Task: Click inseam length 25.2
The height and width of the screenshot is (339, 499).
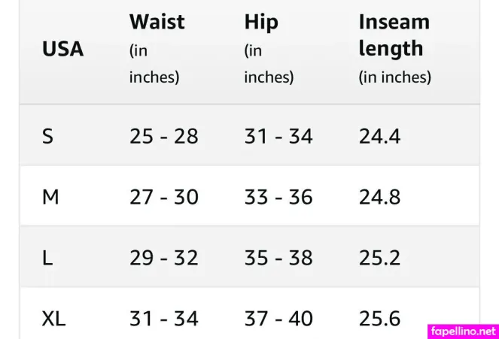Action: 379,258
